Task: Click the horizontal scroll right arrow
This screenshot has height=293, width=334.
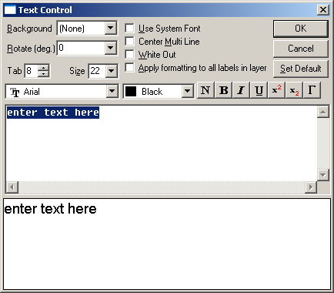Action: pyautogui.click(x=311, y=187)
